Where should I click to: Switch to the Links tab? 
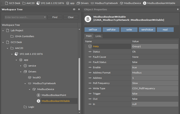98,36
